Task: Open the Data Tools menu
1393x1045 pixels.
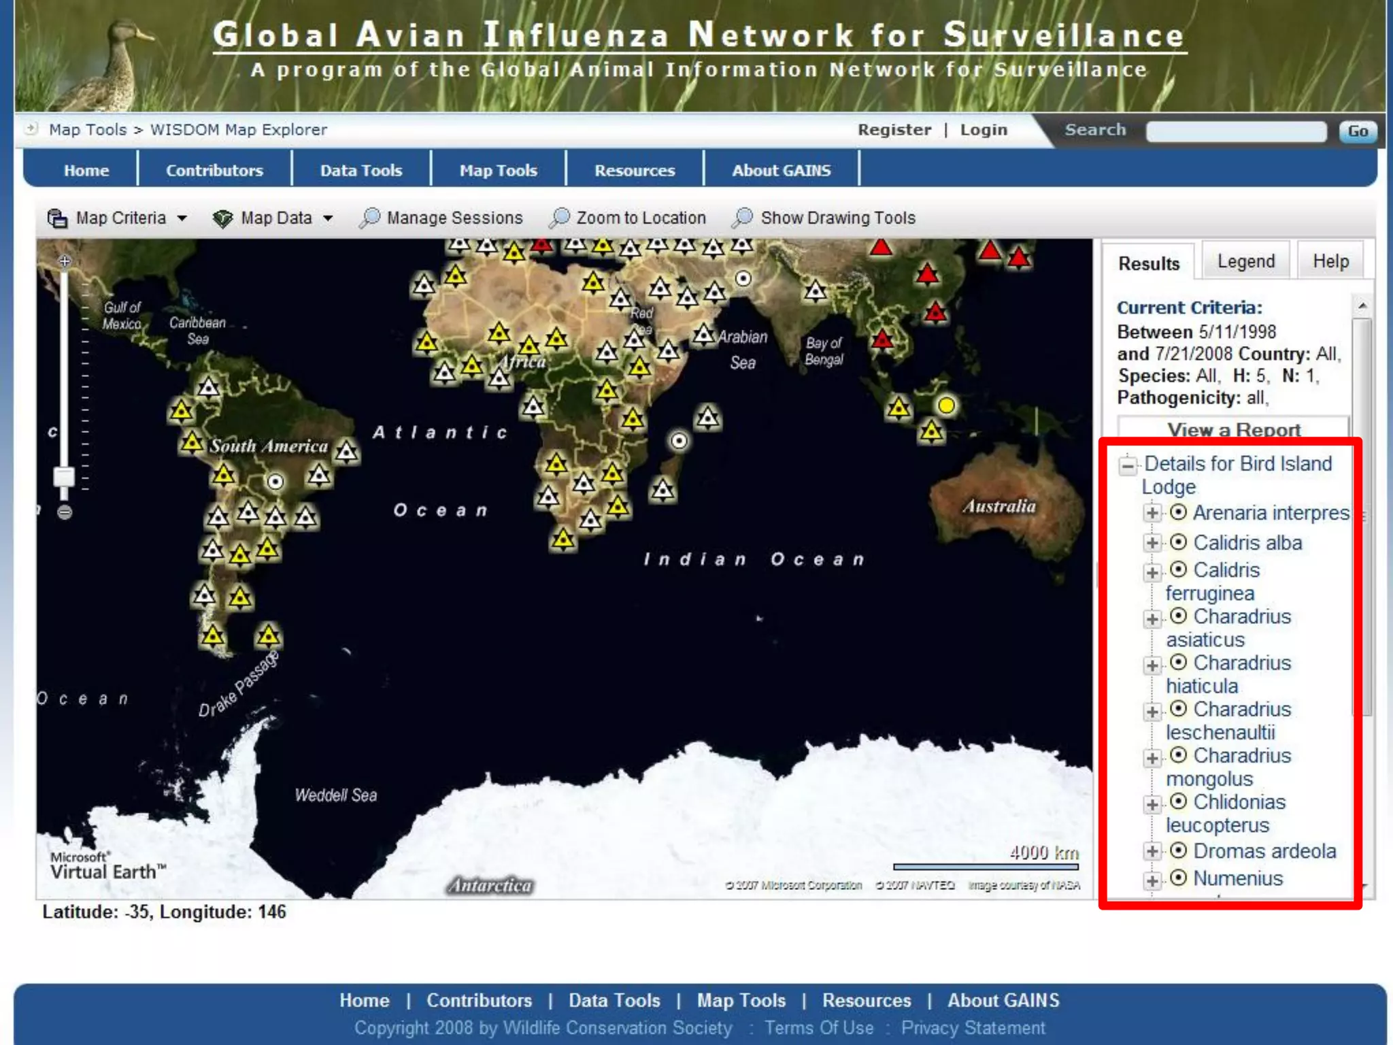Action: (361, 170)
